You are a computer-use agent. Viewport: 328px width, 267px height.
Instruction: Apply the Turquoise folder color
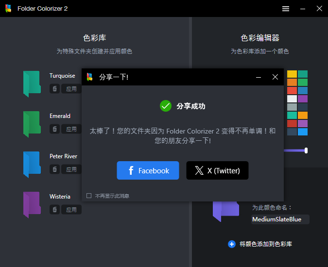tap(71, 89)
